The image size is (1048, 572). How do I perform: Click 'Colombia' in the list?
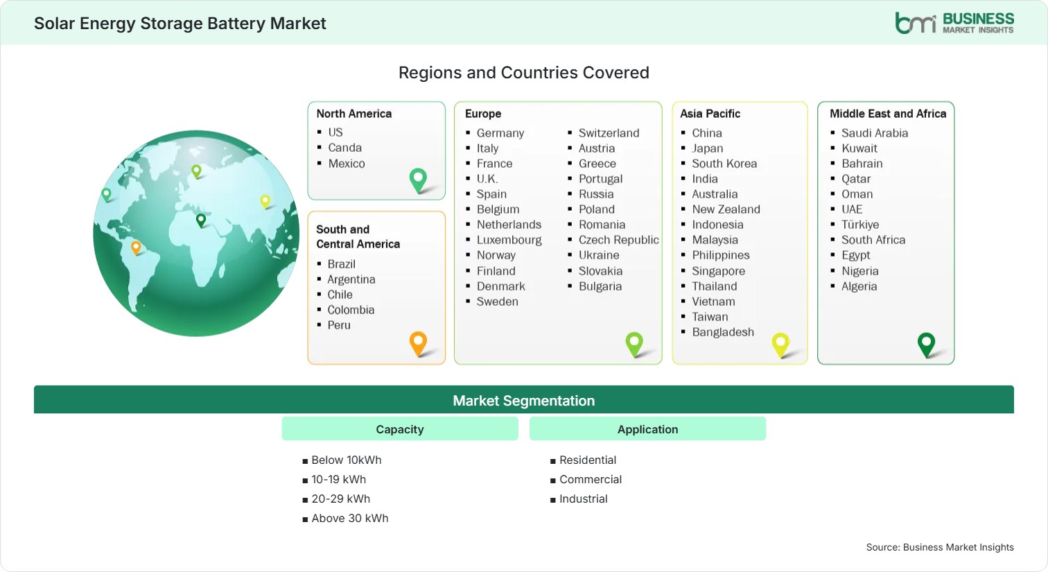tap(351, 310)
